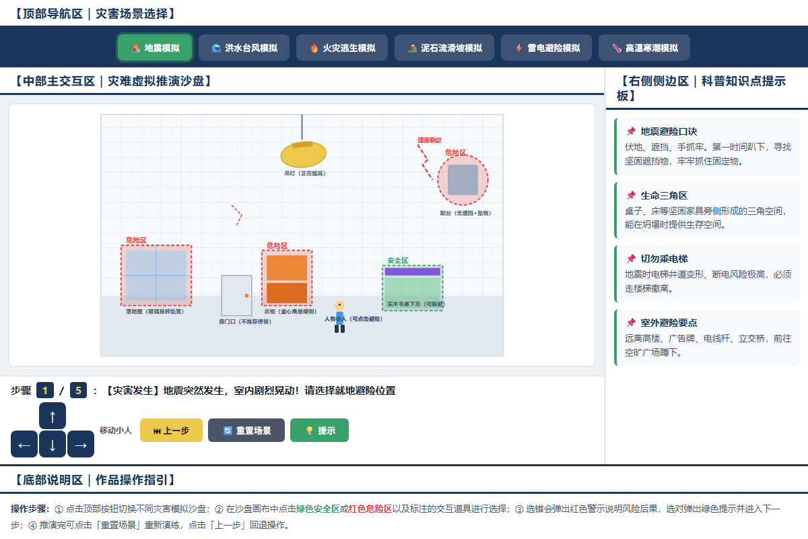Click pushpin icon beside 地震避险口诀
Image resolution: width=808 pixels, height=539 pixels.
(631, 131)
